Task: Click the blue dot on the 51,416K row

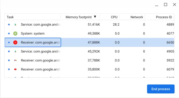Action: point(9,25)
